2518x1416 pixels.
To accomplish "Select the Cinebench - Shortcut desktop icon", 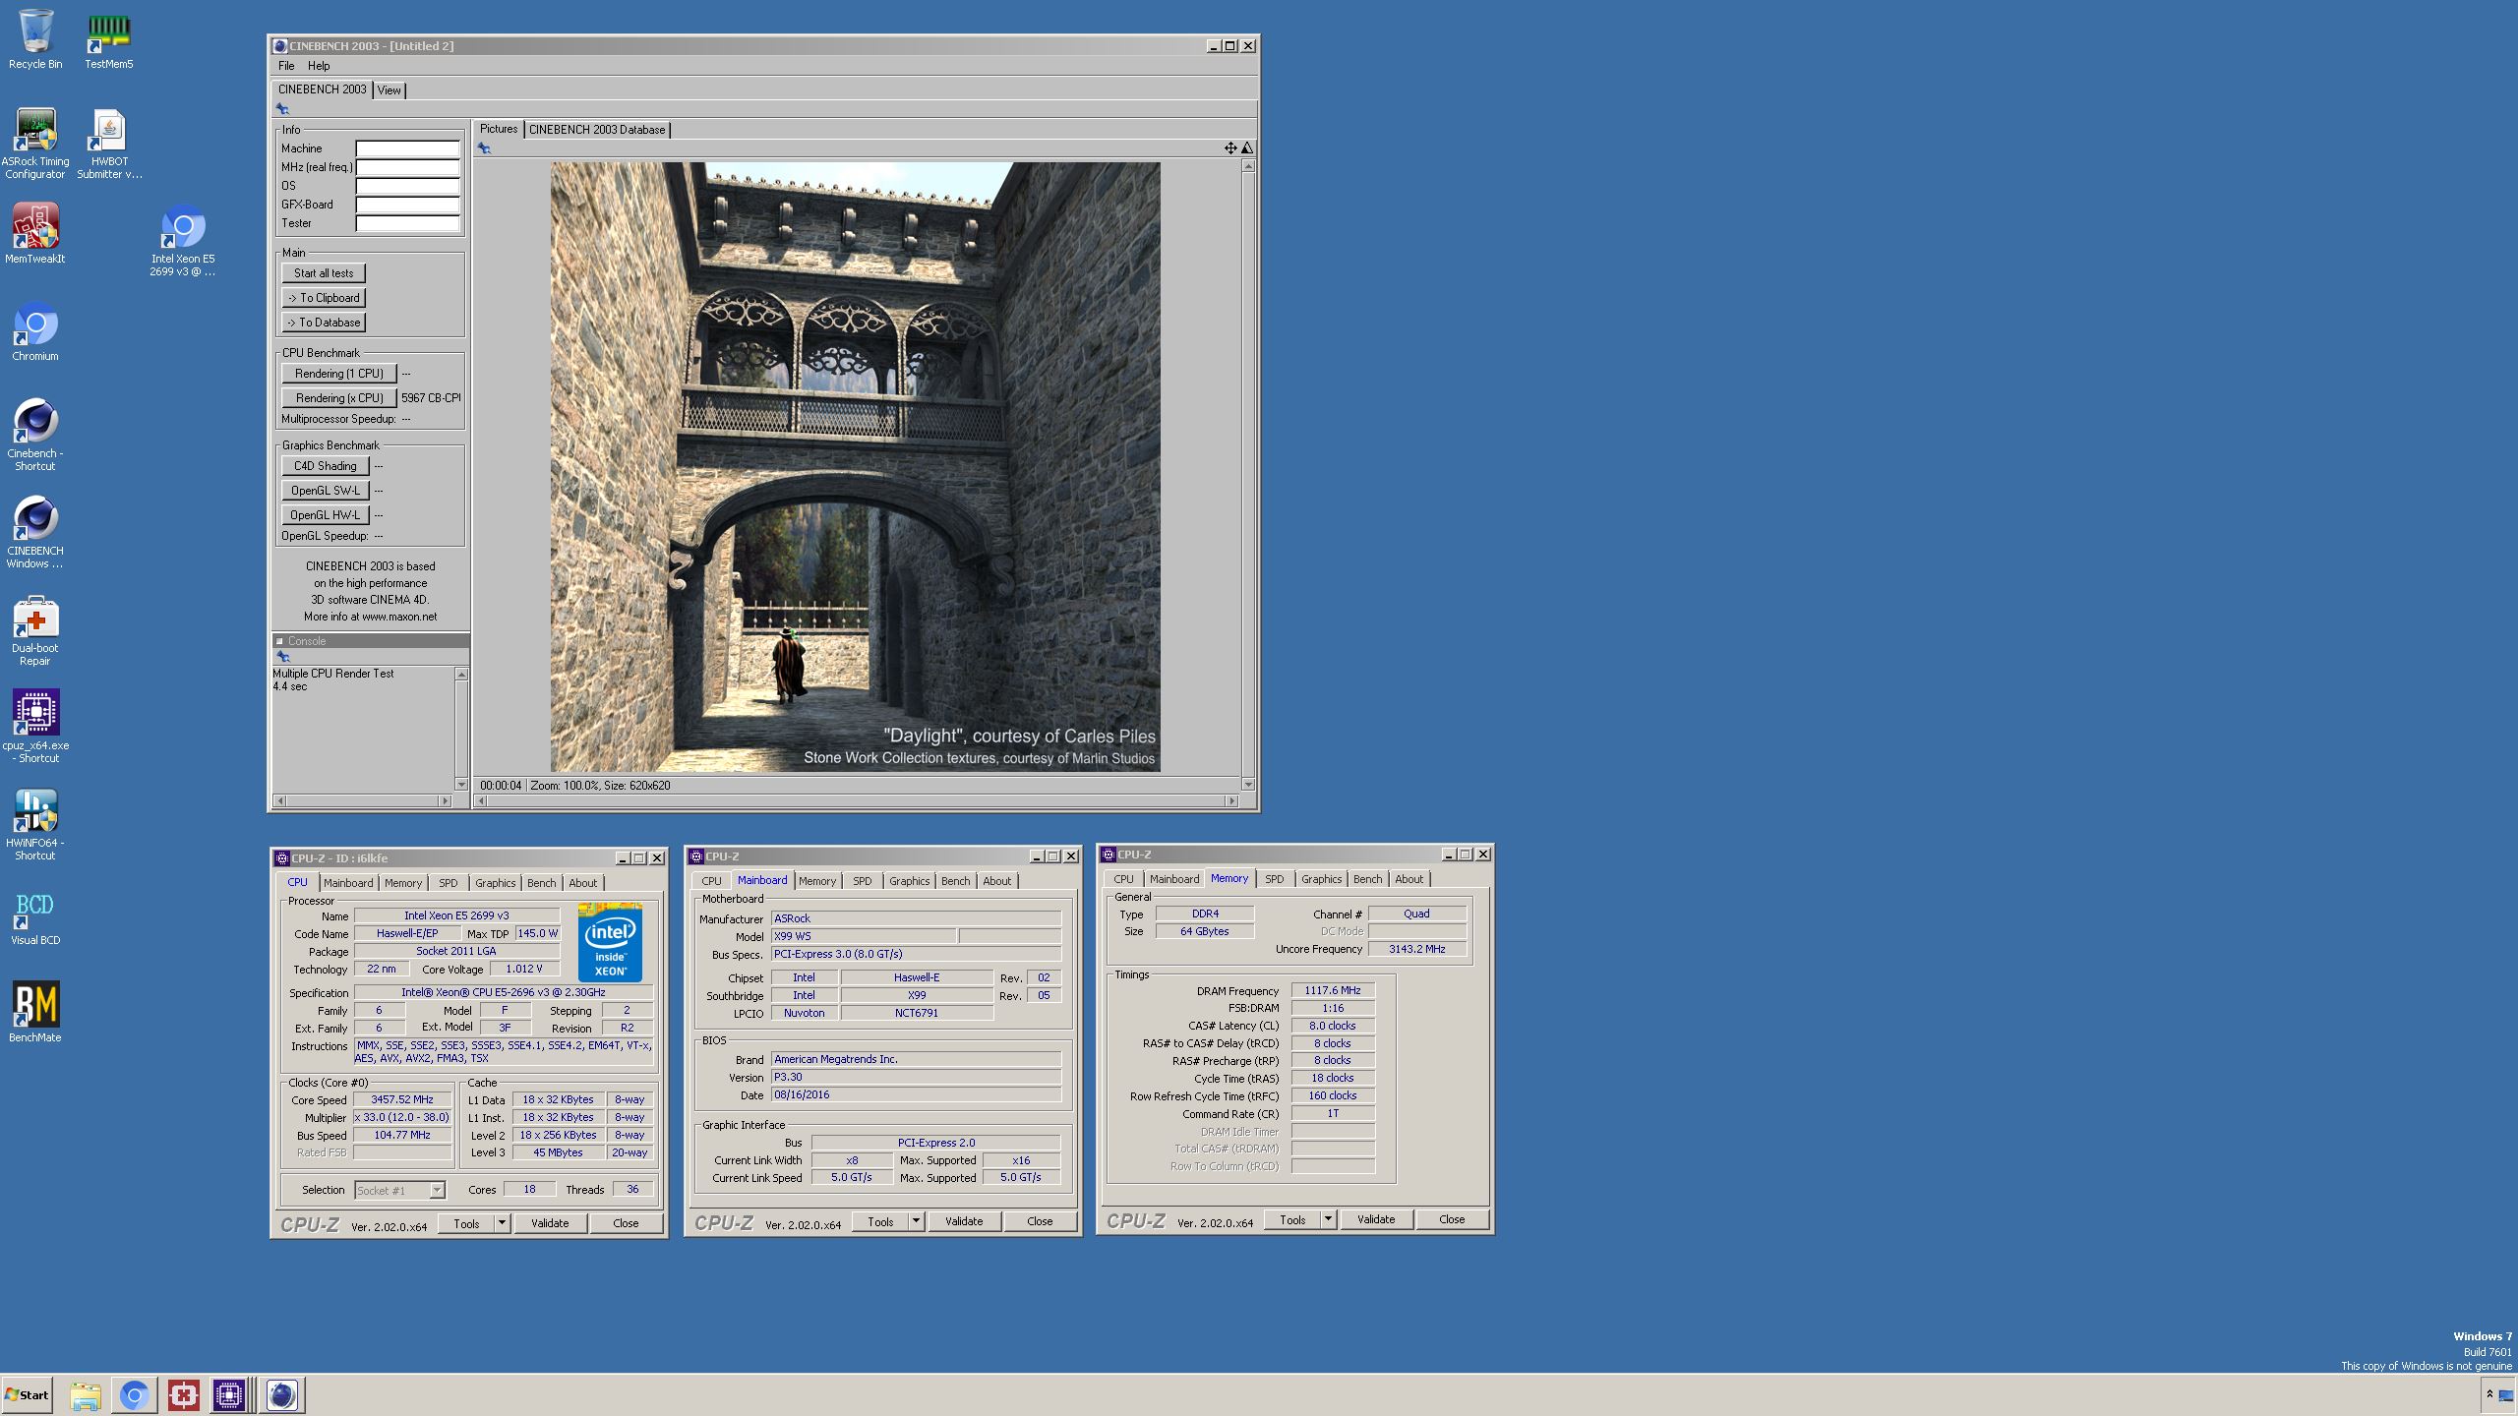I will (35, 435).
